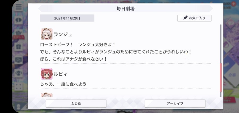
Task: Open the gift box present icon
Action: [19, 47]
